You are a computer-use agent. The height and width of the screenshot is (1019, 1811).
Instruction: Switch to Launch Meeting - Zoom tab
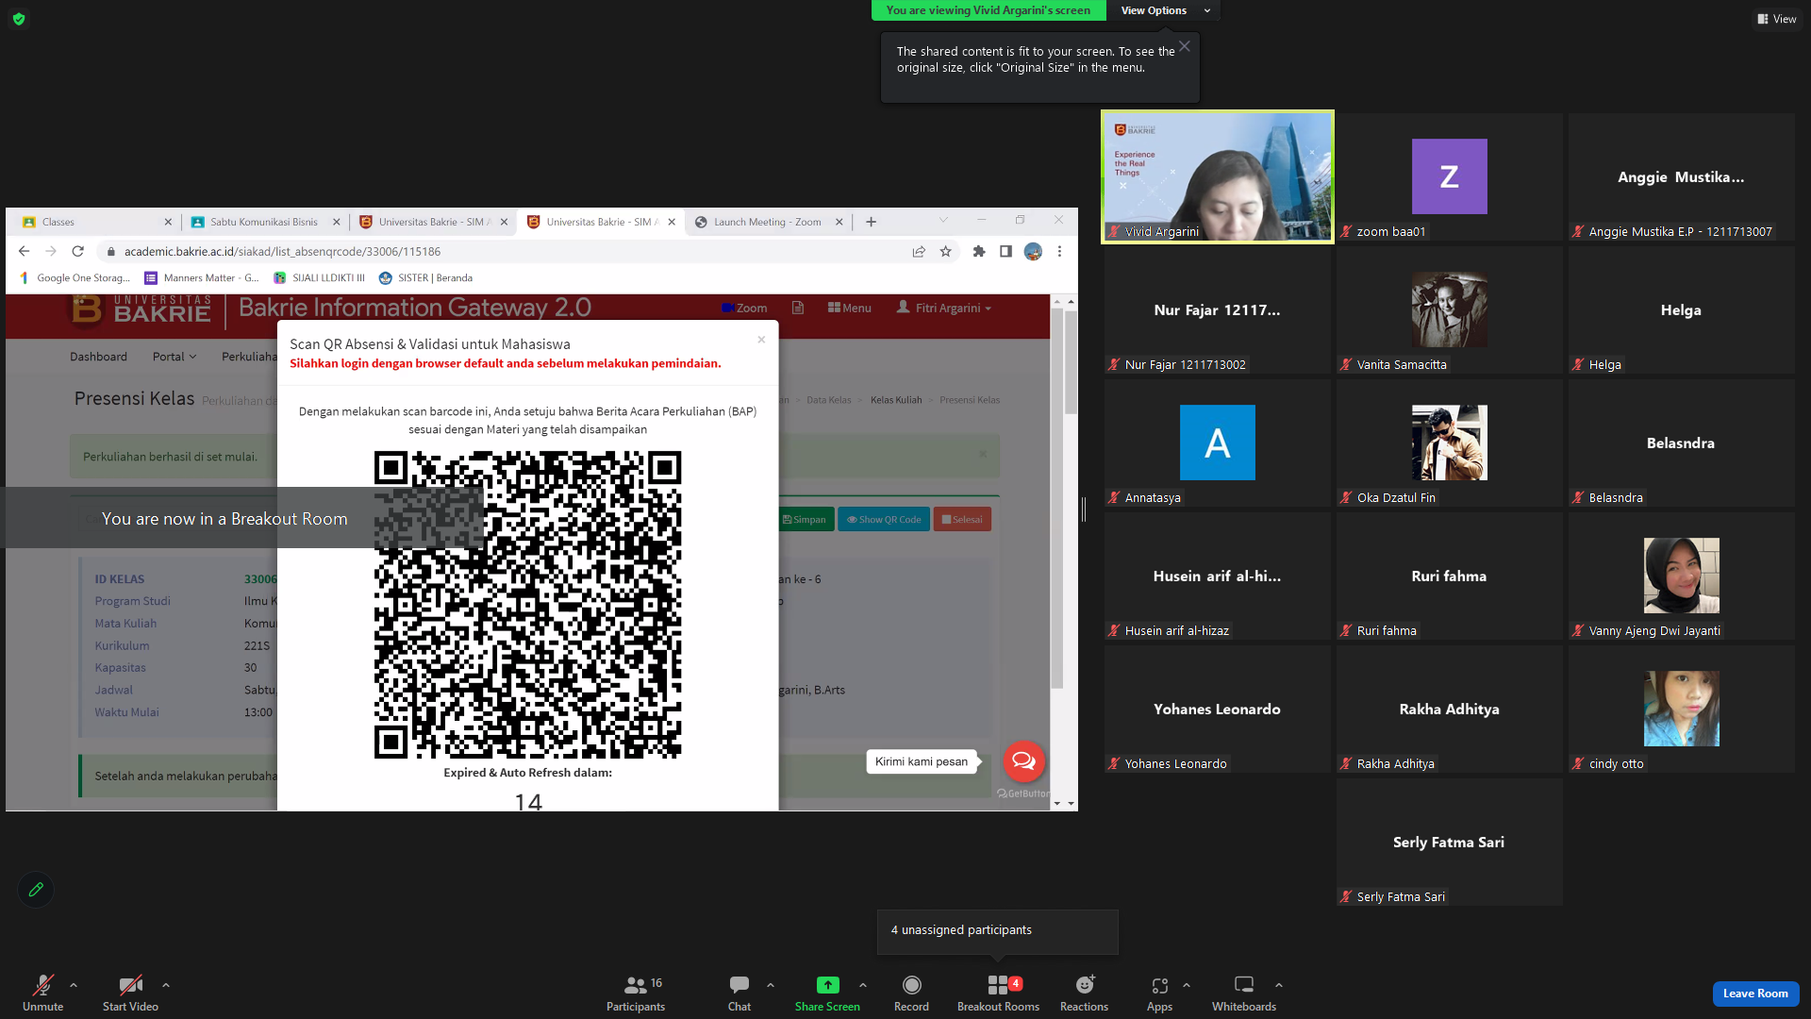point(767,222)
